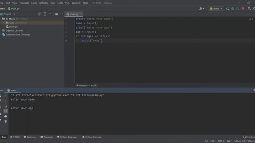Click the red Stop button in Run panel
This screenshot has height=143, width=255.
point(0,107)
